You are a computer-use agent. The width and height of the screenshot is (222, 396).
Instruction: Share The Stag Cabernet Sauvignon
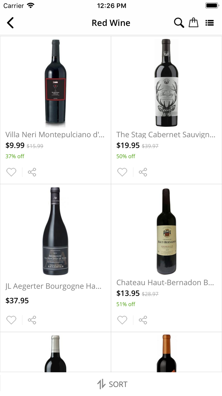[x=143, y=172]
